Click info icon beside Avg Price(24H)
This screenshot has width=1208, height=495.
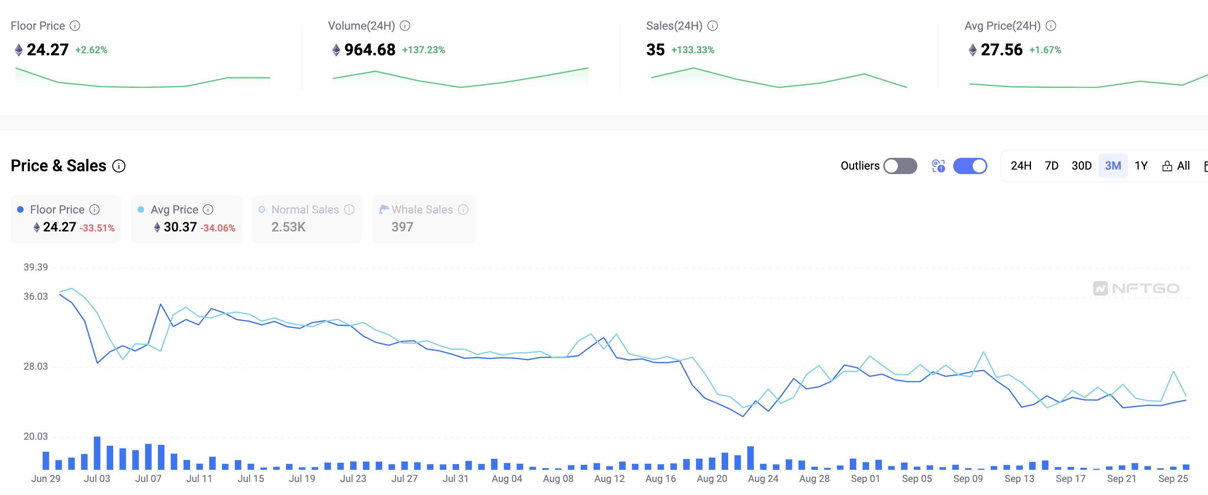[1051, 26]
